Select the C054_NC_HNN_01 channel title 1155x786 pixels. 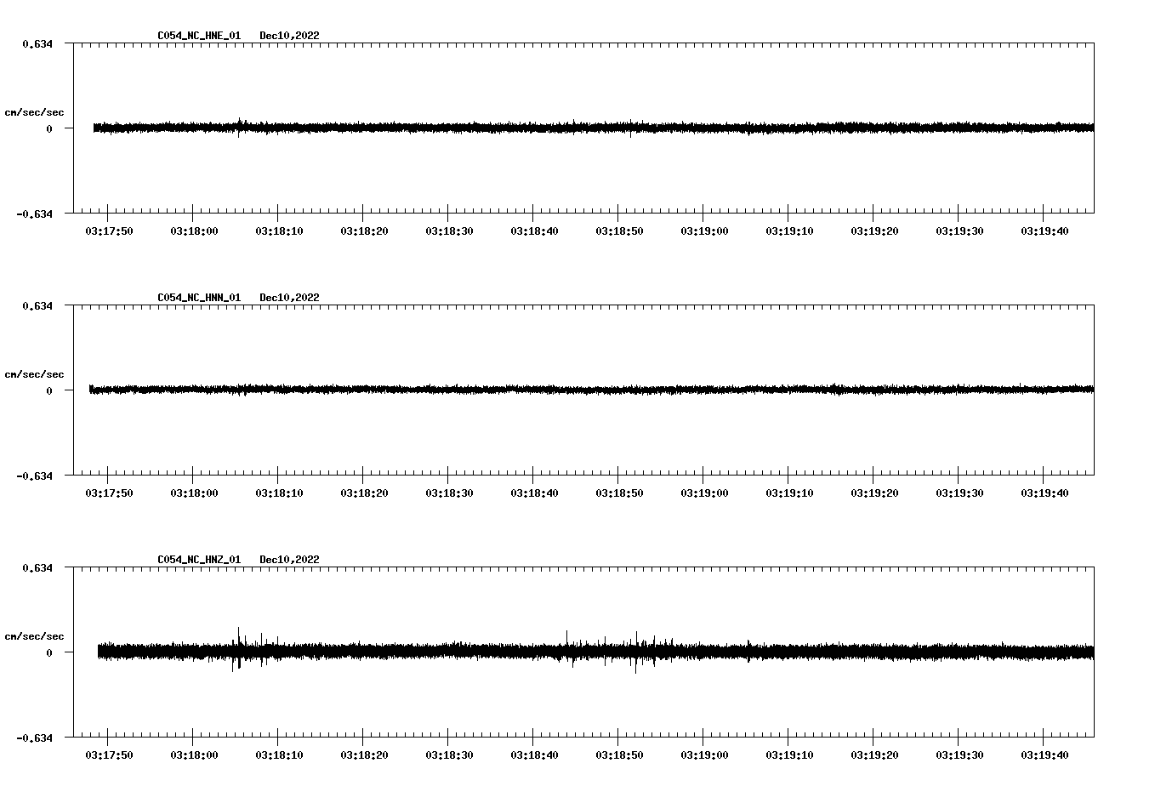(197, 297)
